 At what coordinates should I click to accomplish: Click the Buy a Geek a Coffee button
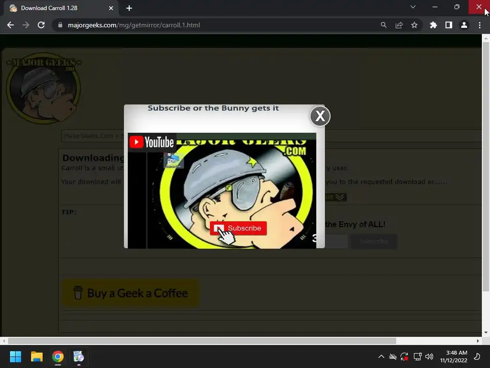tap(131, 293)
